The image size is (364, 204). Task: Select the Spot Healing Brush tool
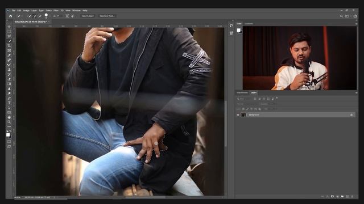(x=9, y=60)
